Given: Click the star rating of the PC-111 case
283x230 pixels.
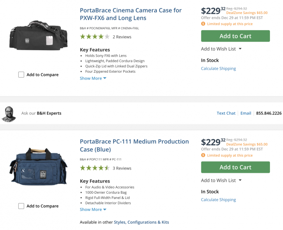Looking at the screenshot, I should point(94,168).
